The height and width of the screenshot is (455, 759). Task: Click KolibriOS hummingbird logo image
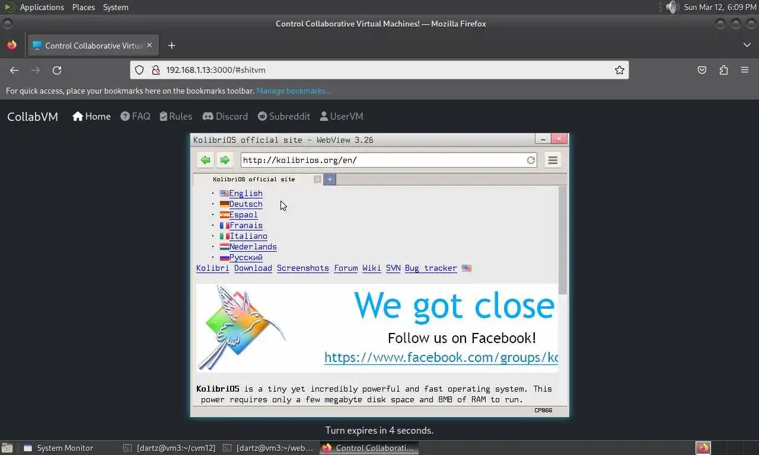coord(241,328)
